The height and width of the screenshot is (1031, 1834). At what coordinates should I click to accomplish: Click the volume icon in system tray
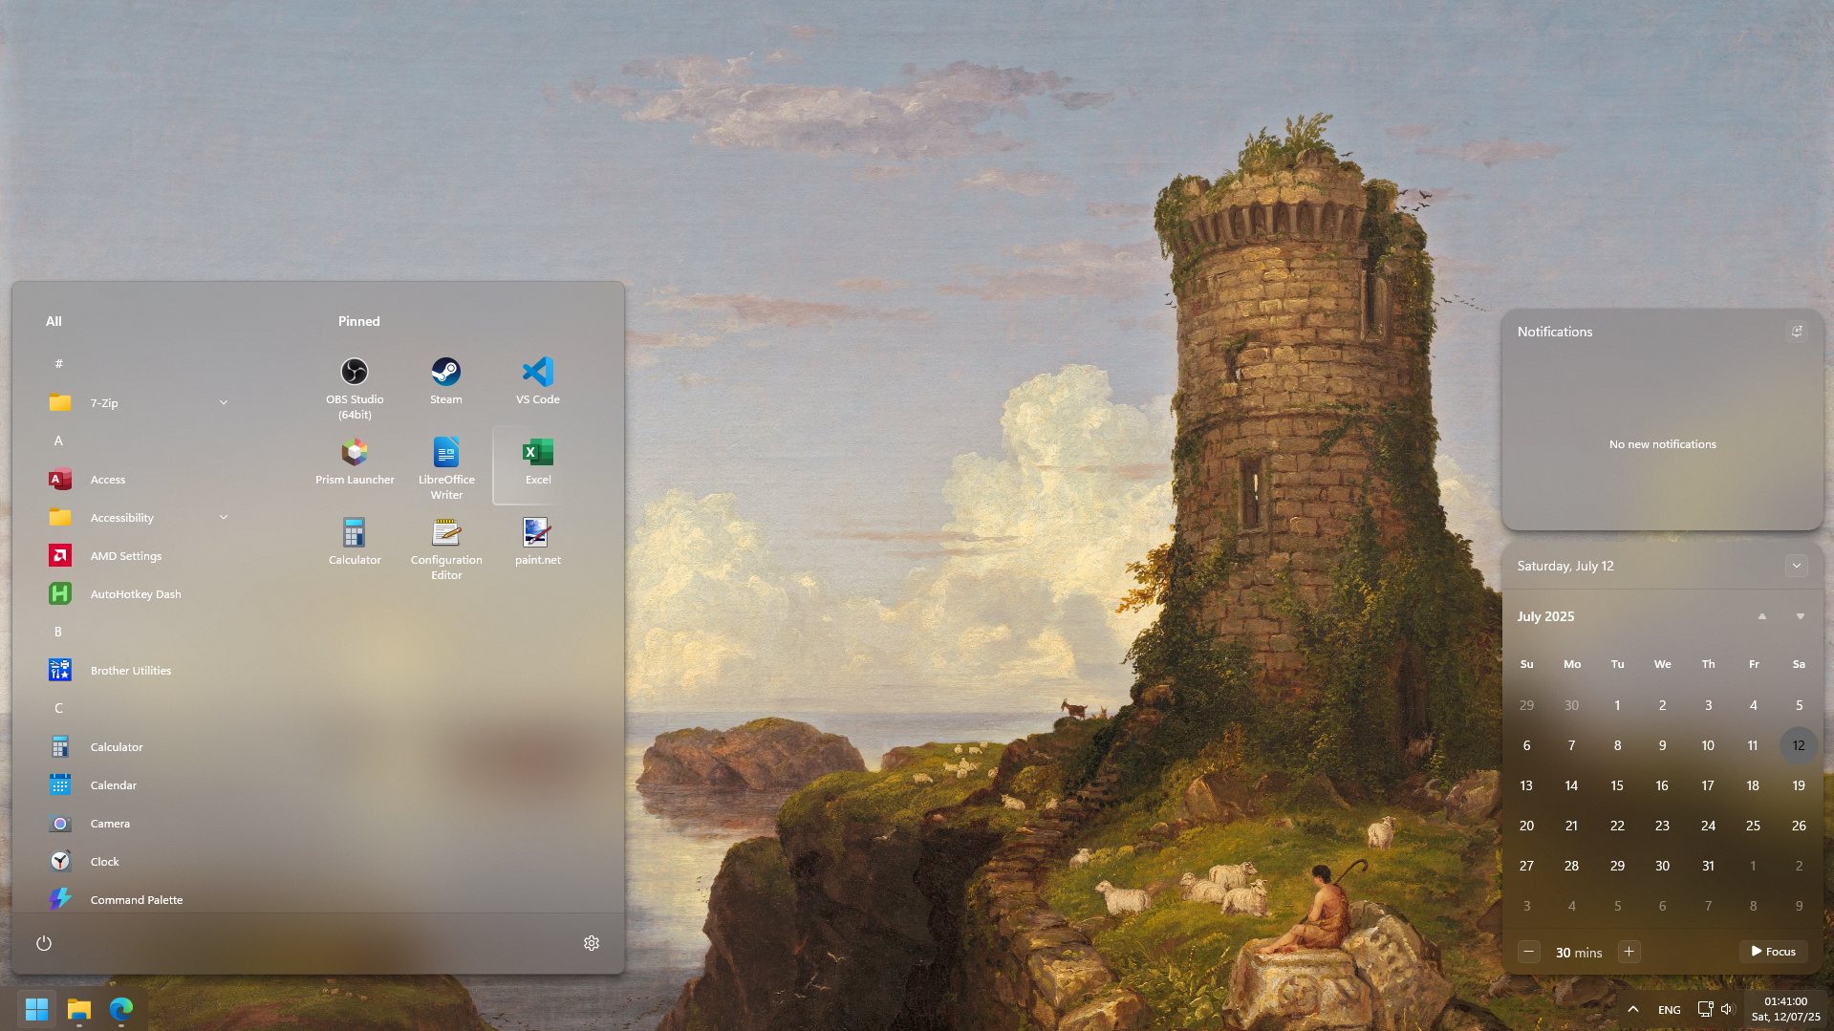1727,1009
